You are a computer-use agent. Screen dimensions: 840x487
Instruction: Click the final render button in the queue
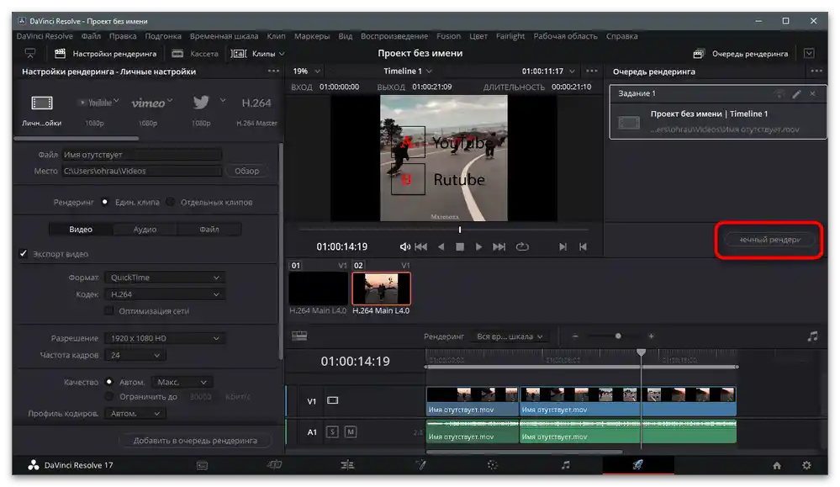769,240
